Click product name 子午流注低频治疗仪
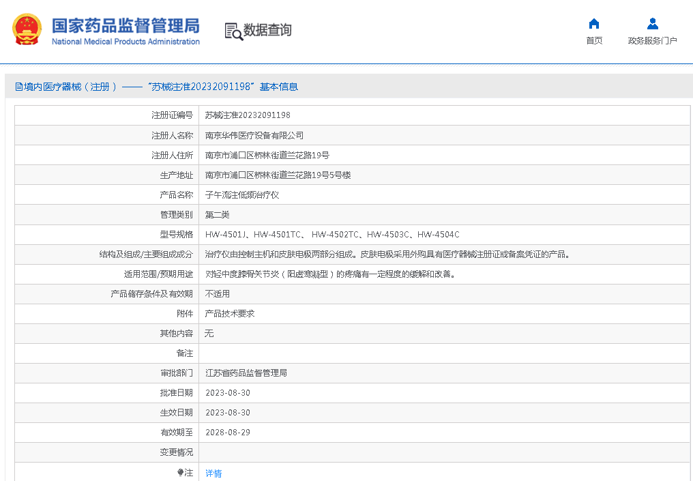This screenshot has width=693, height=481. (242, 194)
